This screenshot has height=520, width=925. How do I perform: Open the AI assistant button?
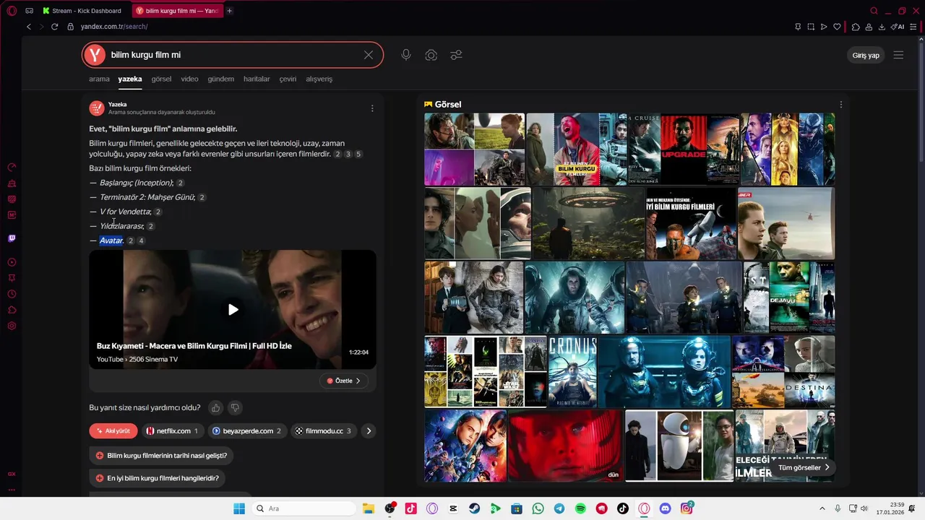click(898, 27)
